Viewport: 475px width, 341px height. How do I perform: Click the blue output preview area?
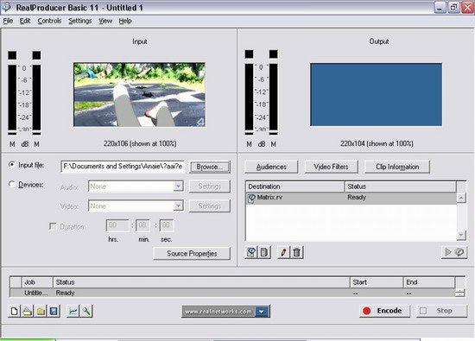[x=376, y=94]
